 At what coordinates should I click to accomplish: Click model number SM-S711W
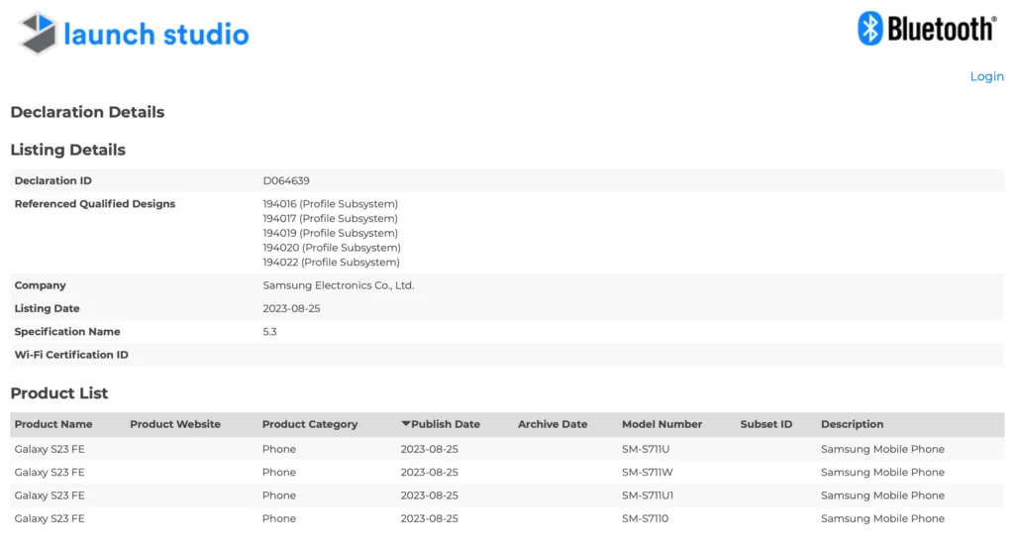[x=648, y=473]
